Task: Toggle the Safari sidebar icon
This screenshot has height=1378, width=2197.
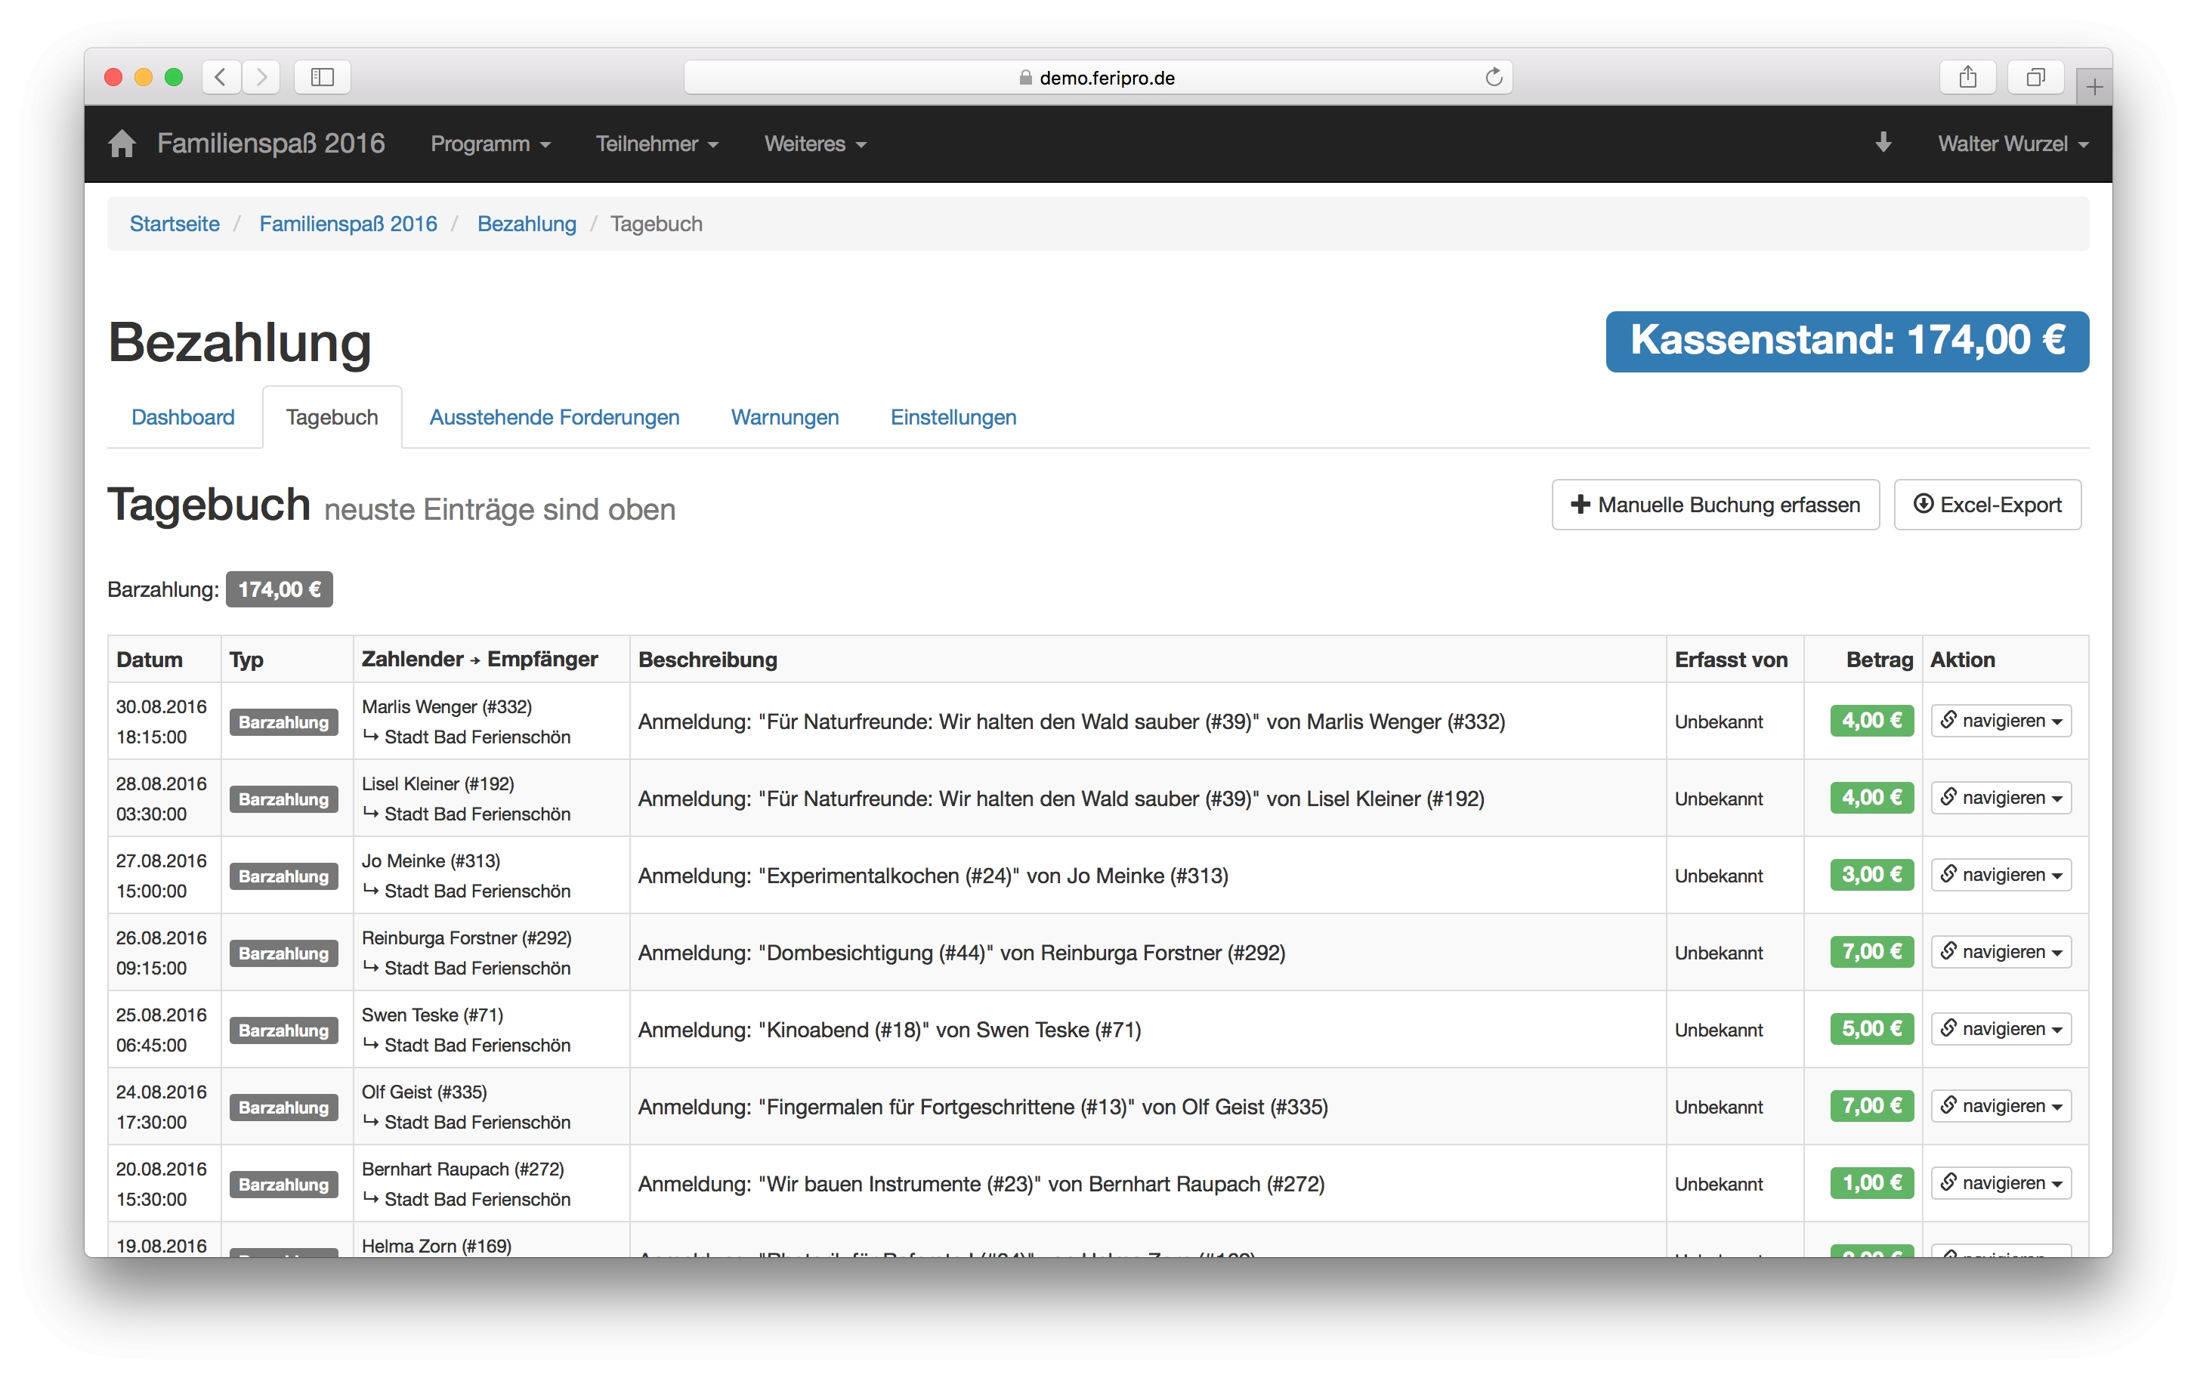Action: click(x=323, y=78)
